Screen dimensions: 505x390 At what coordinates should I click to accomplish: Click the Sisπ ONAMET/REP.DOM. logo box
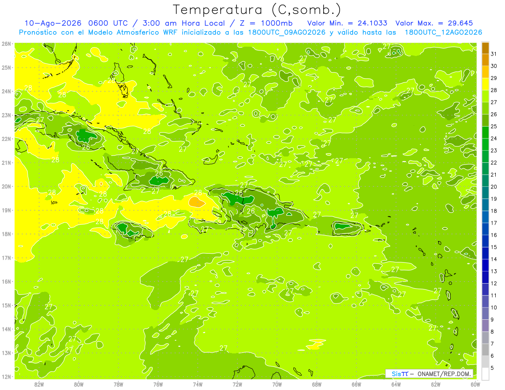pyautogui.click(x=429, y=374)
